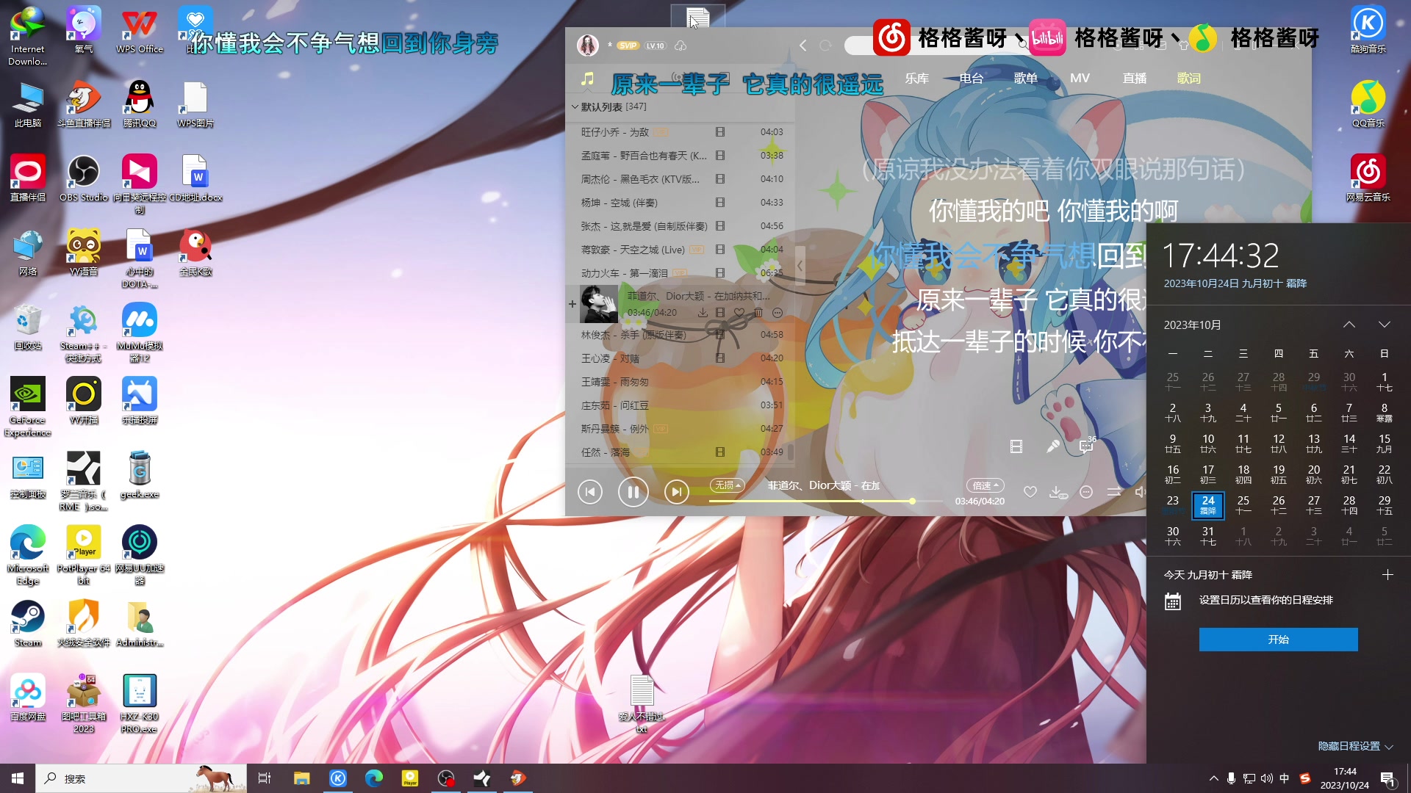Show hidden tray icons chevron
The height and width of the screenshot is (793, 1411).
1213,778
